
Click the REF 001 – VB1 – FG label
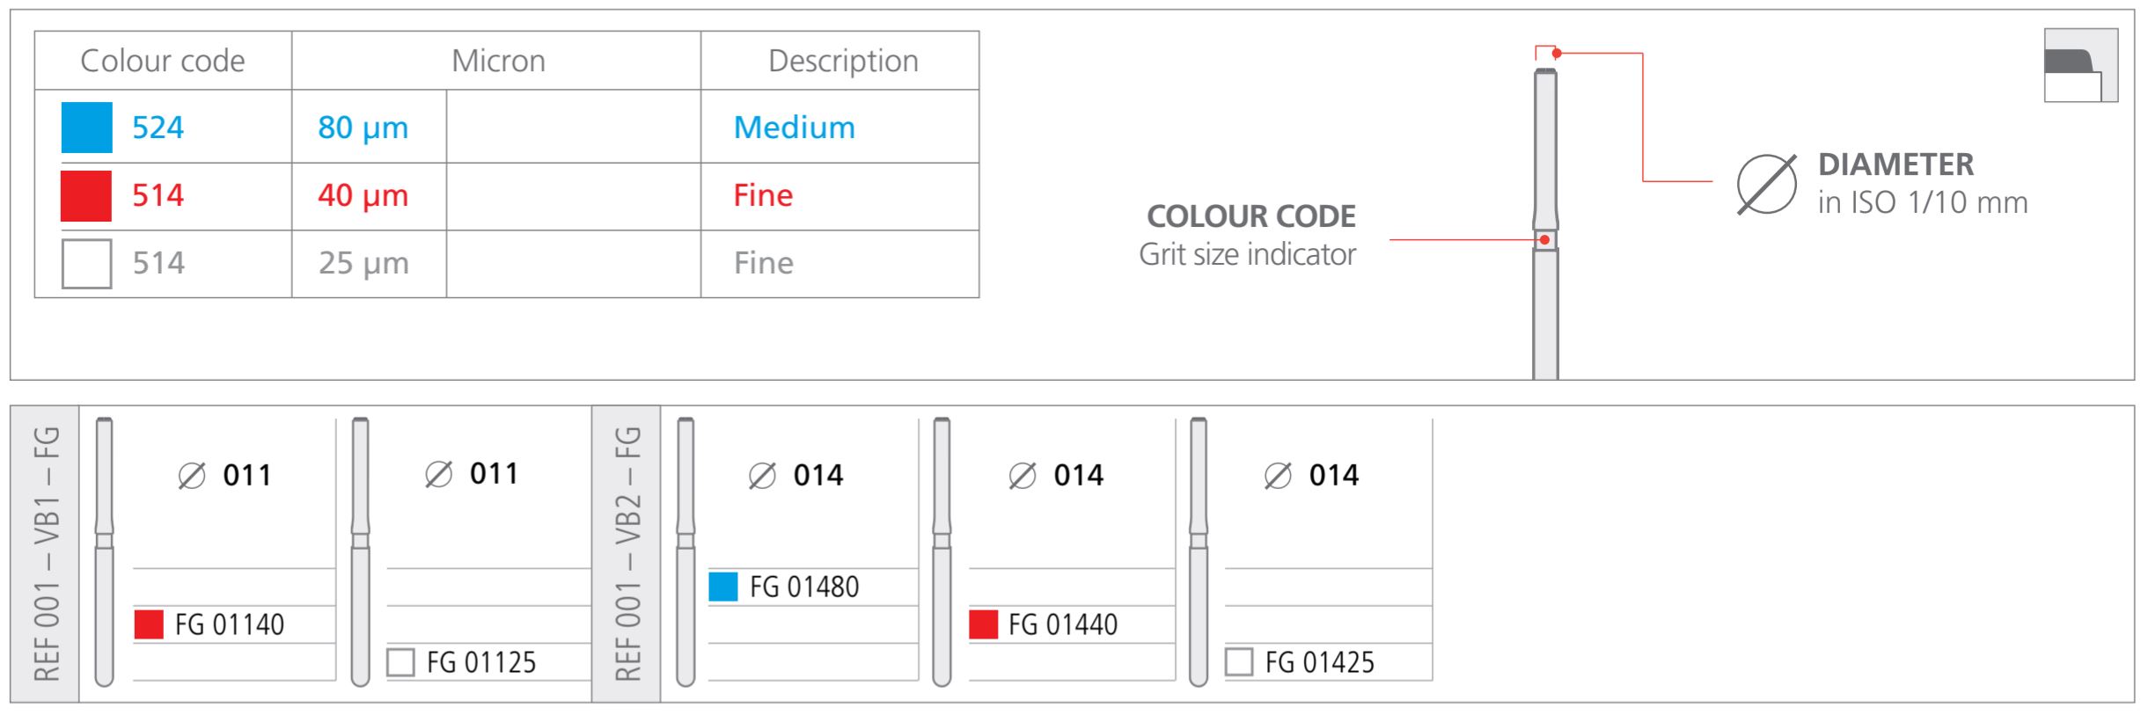(x=46, y=554)
